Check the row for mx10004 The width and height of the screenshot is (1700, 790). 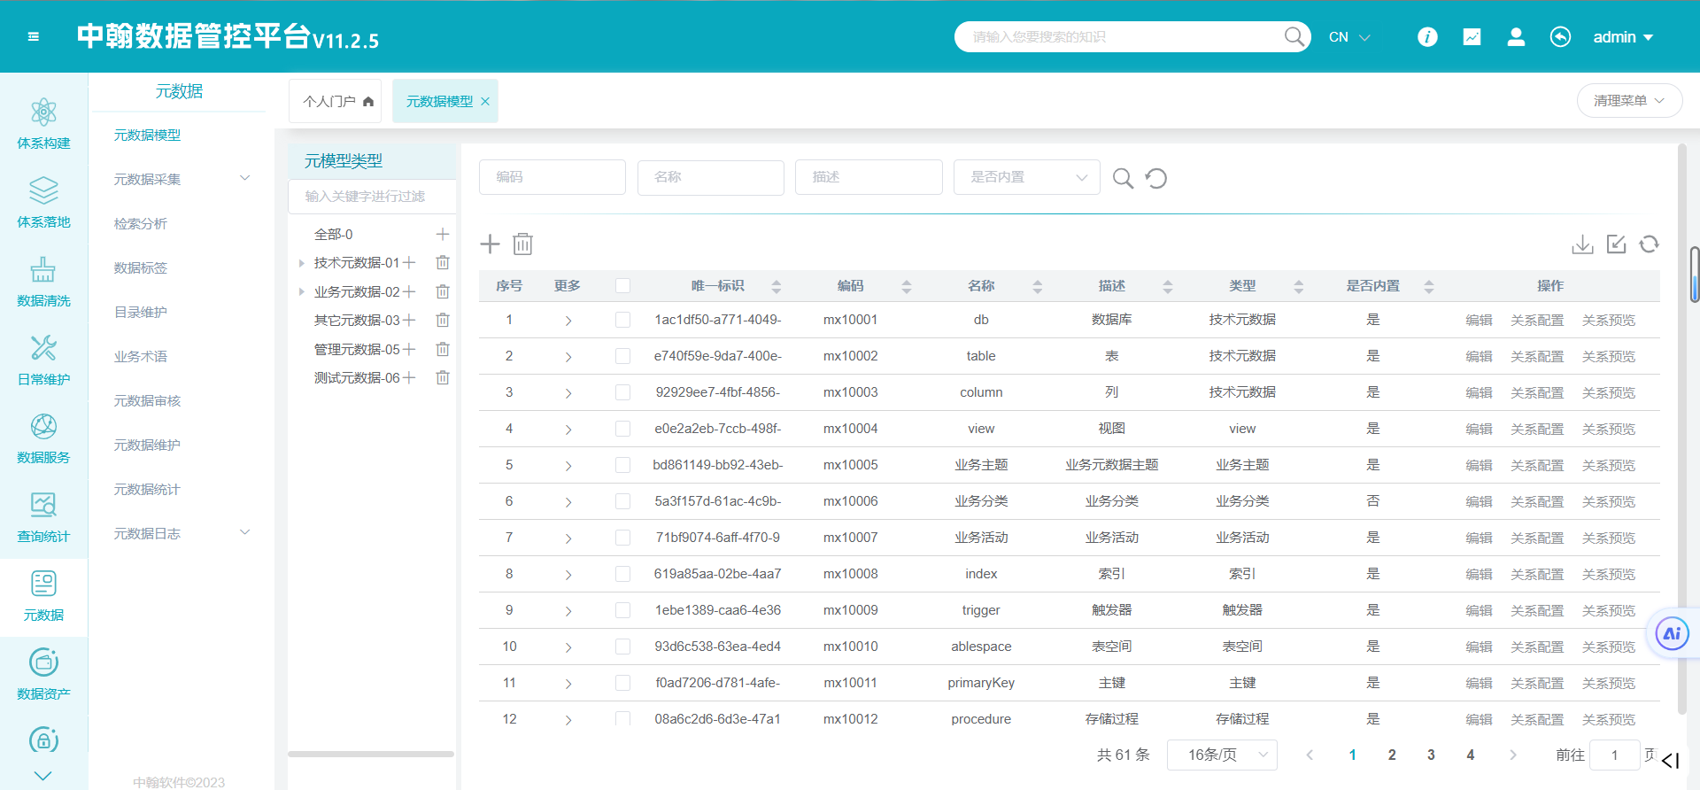coord(622,429)
